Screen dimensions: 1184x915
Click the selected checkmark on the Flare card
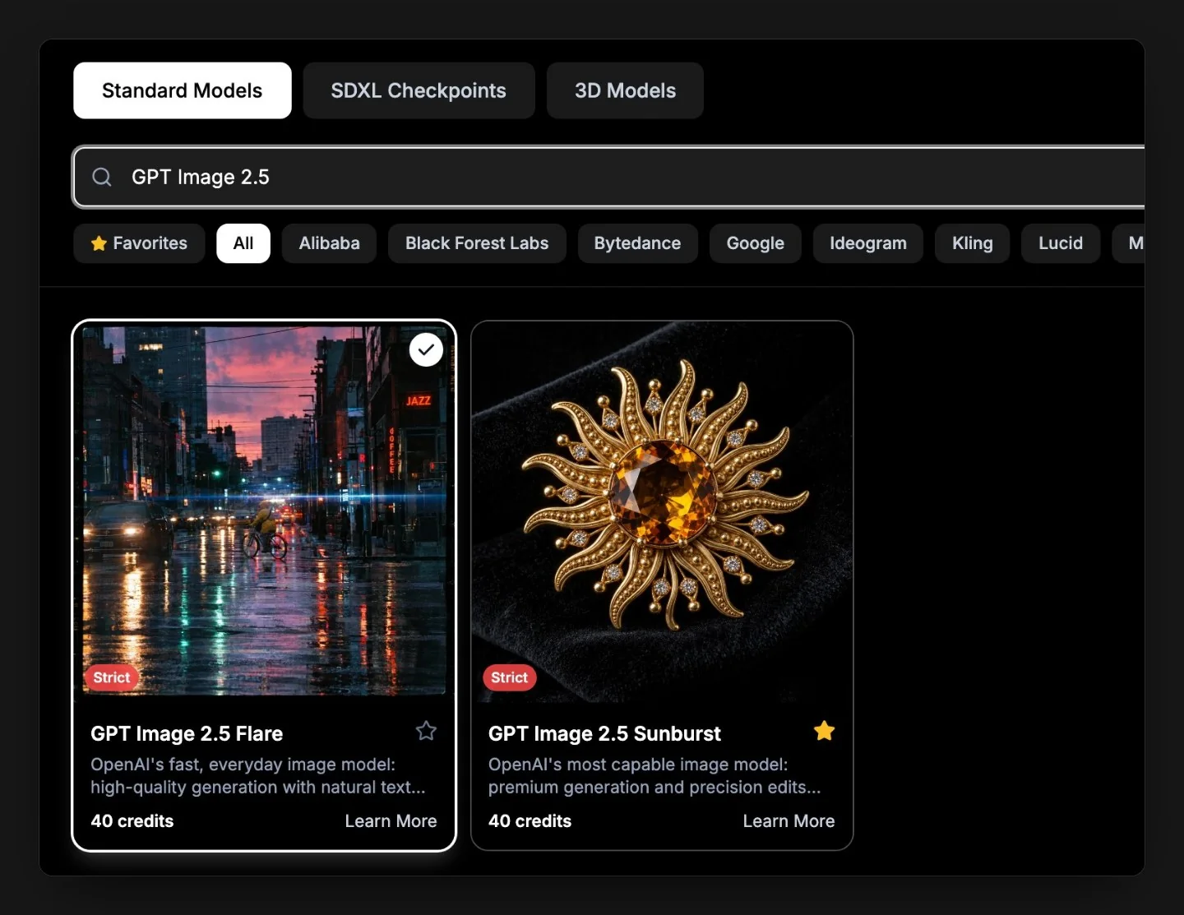pyautogui.click(x=426, y=349)
